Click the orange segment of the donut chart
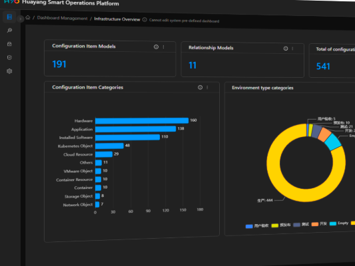The width and height of the screenshot is (355, 266). point(324,135)
